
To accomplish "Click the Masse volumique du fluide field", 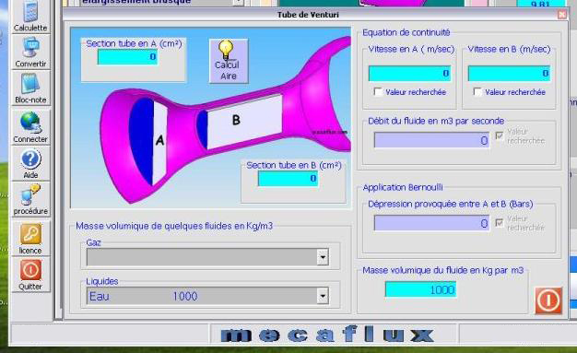I will click(420, 289).
